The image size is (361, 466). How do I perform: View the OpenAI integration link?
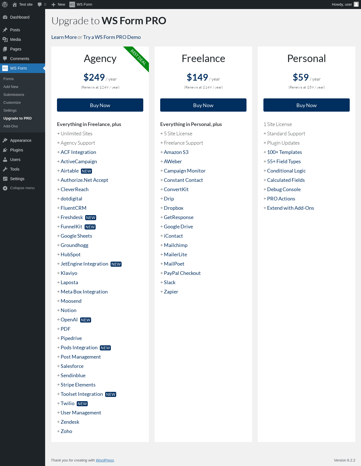coord(69,320)
